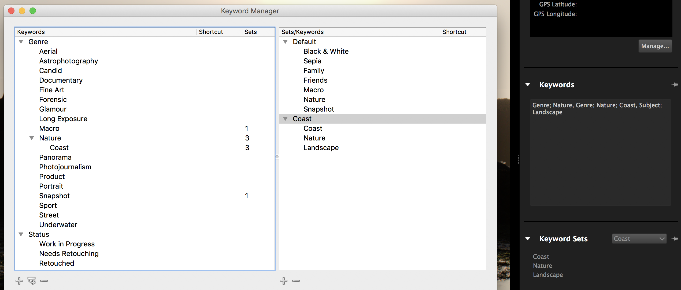Click Landscape in Keyword Sets panel
This screenshot has width=681, height=290.
click(x=548, y=275)
